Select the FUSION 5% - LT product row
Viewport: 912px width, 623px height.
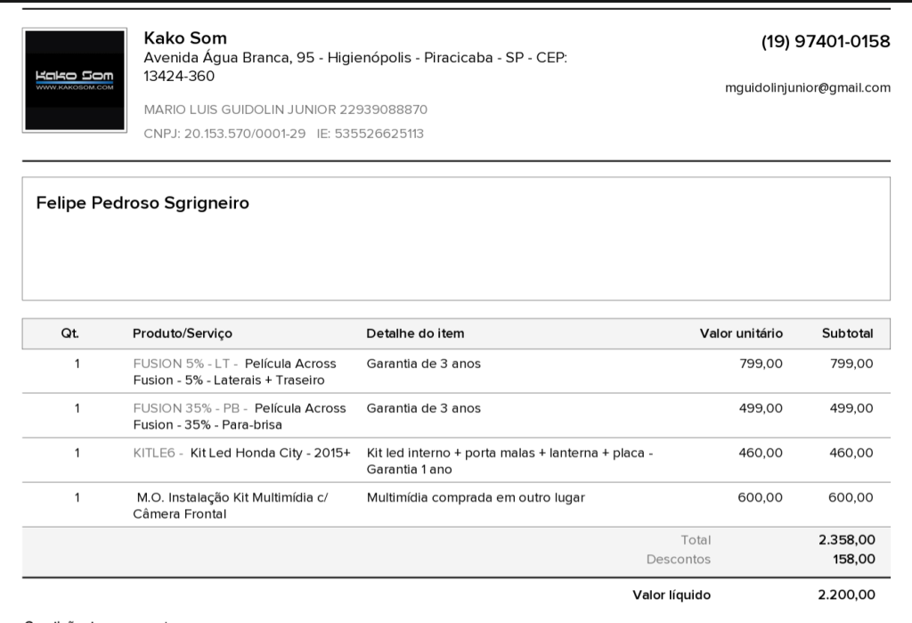coord(456,372)
